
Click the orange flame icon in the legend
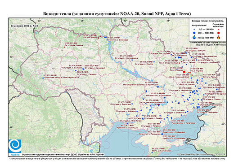click(x=219, y=37)
